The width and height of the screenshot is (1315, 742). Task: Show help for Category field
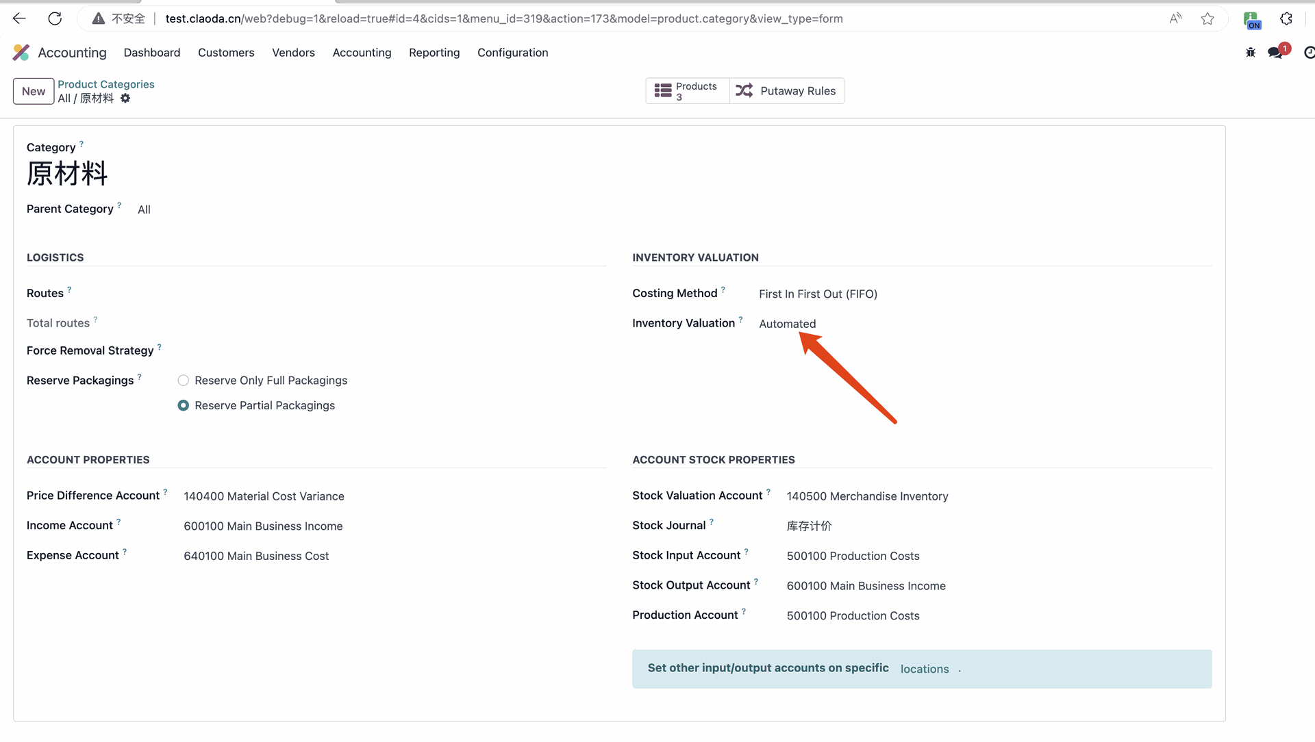click(82, 144)
